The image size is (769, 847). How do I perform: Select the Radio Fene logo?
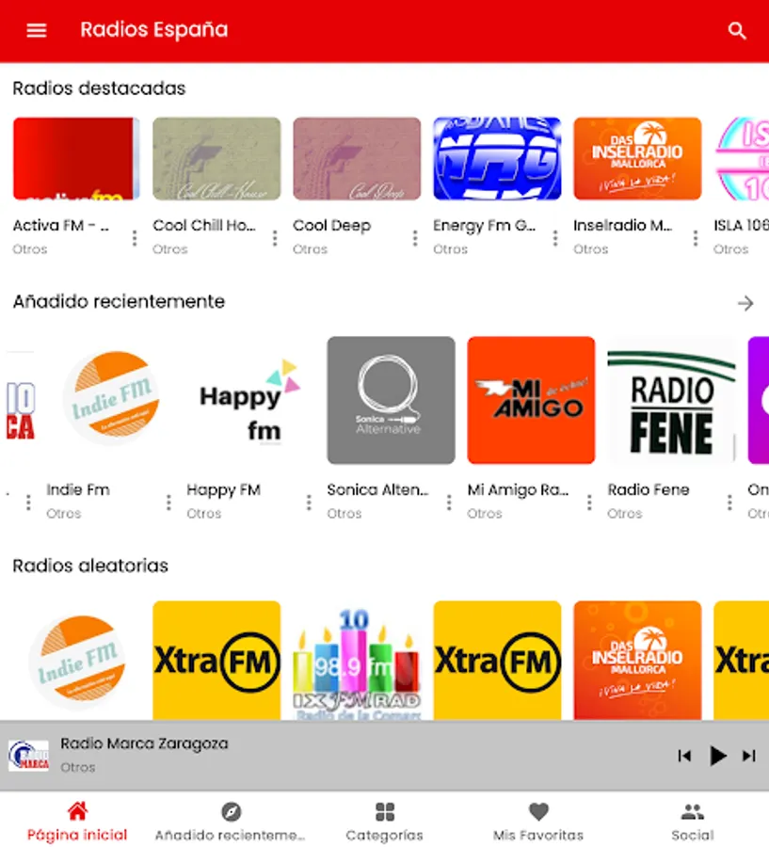point(671,400)
